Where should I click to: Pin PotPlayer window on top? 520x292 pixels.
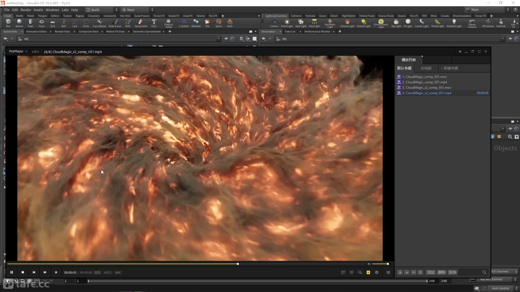coord(460,51)
